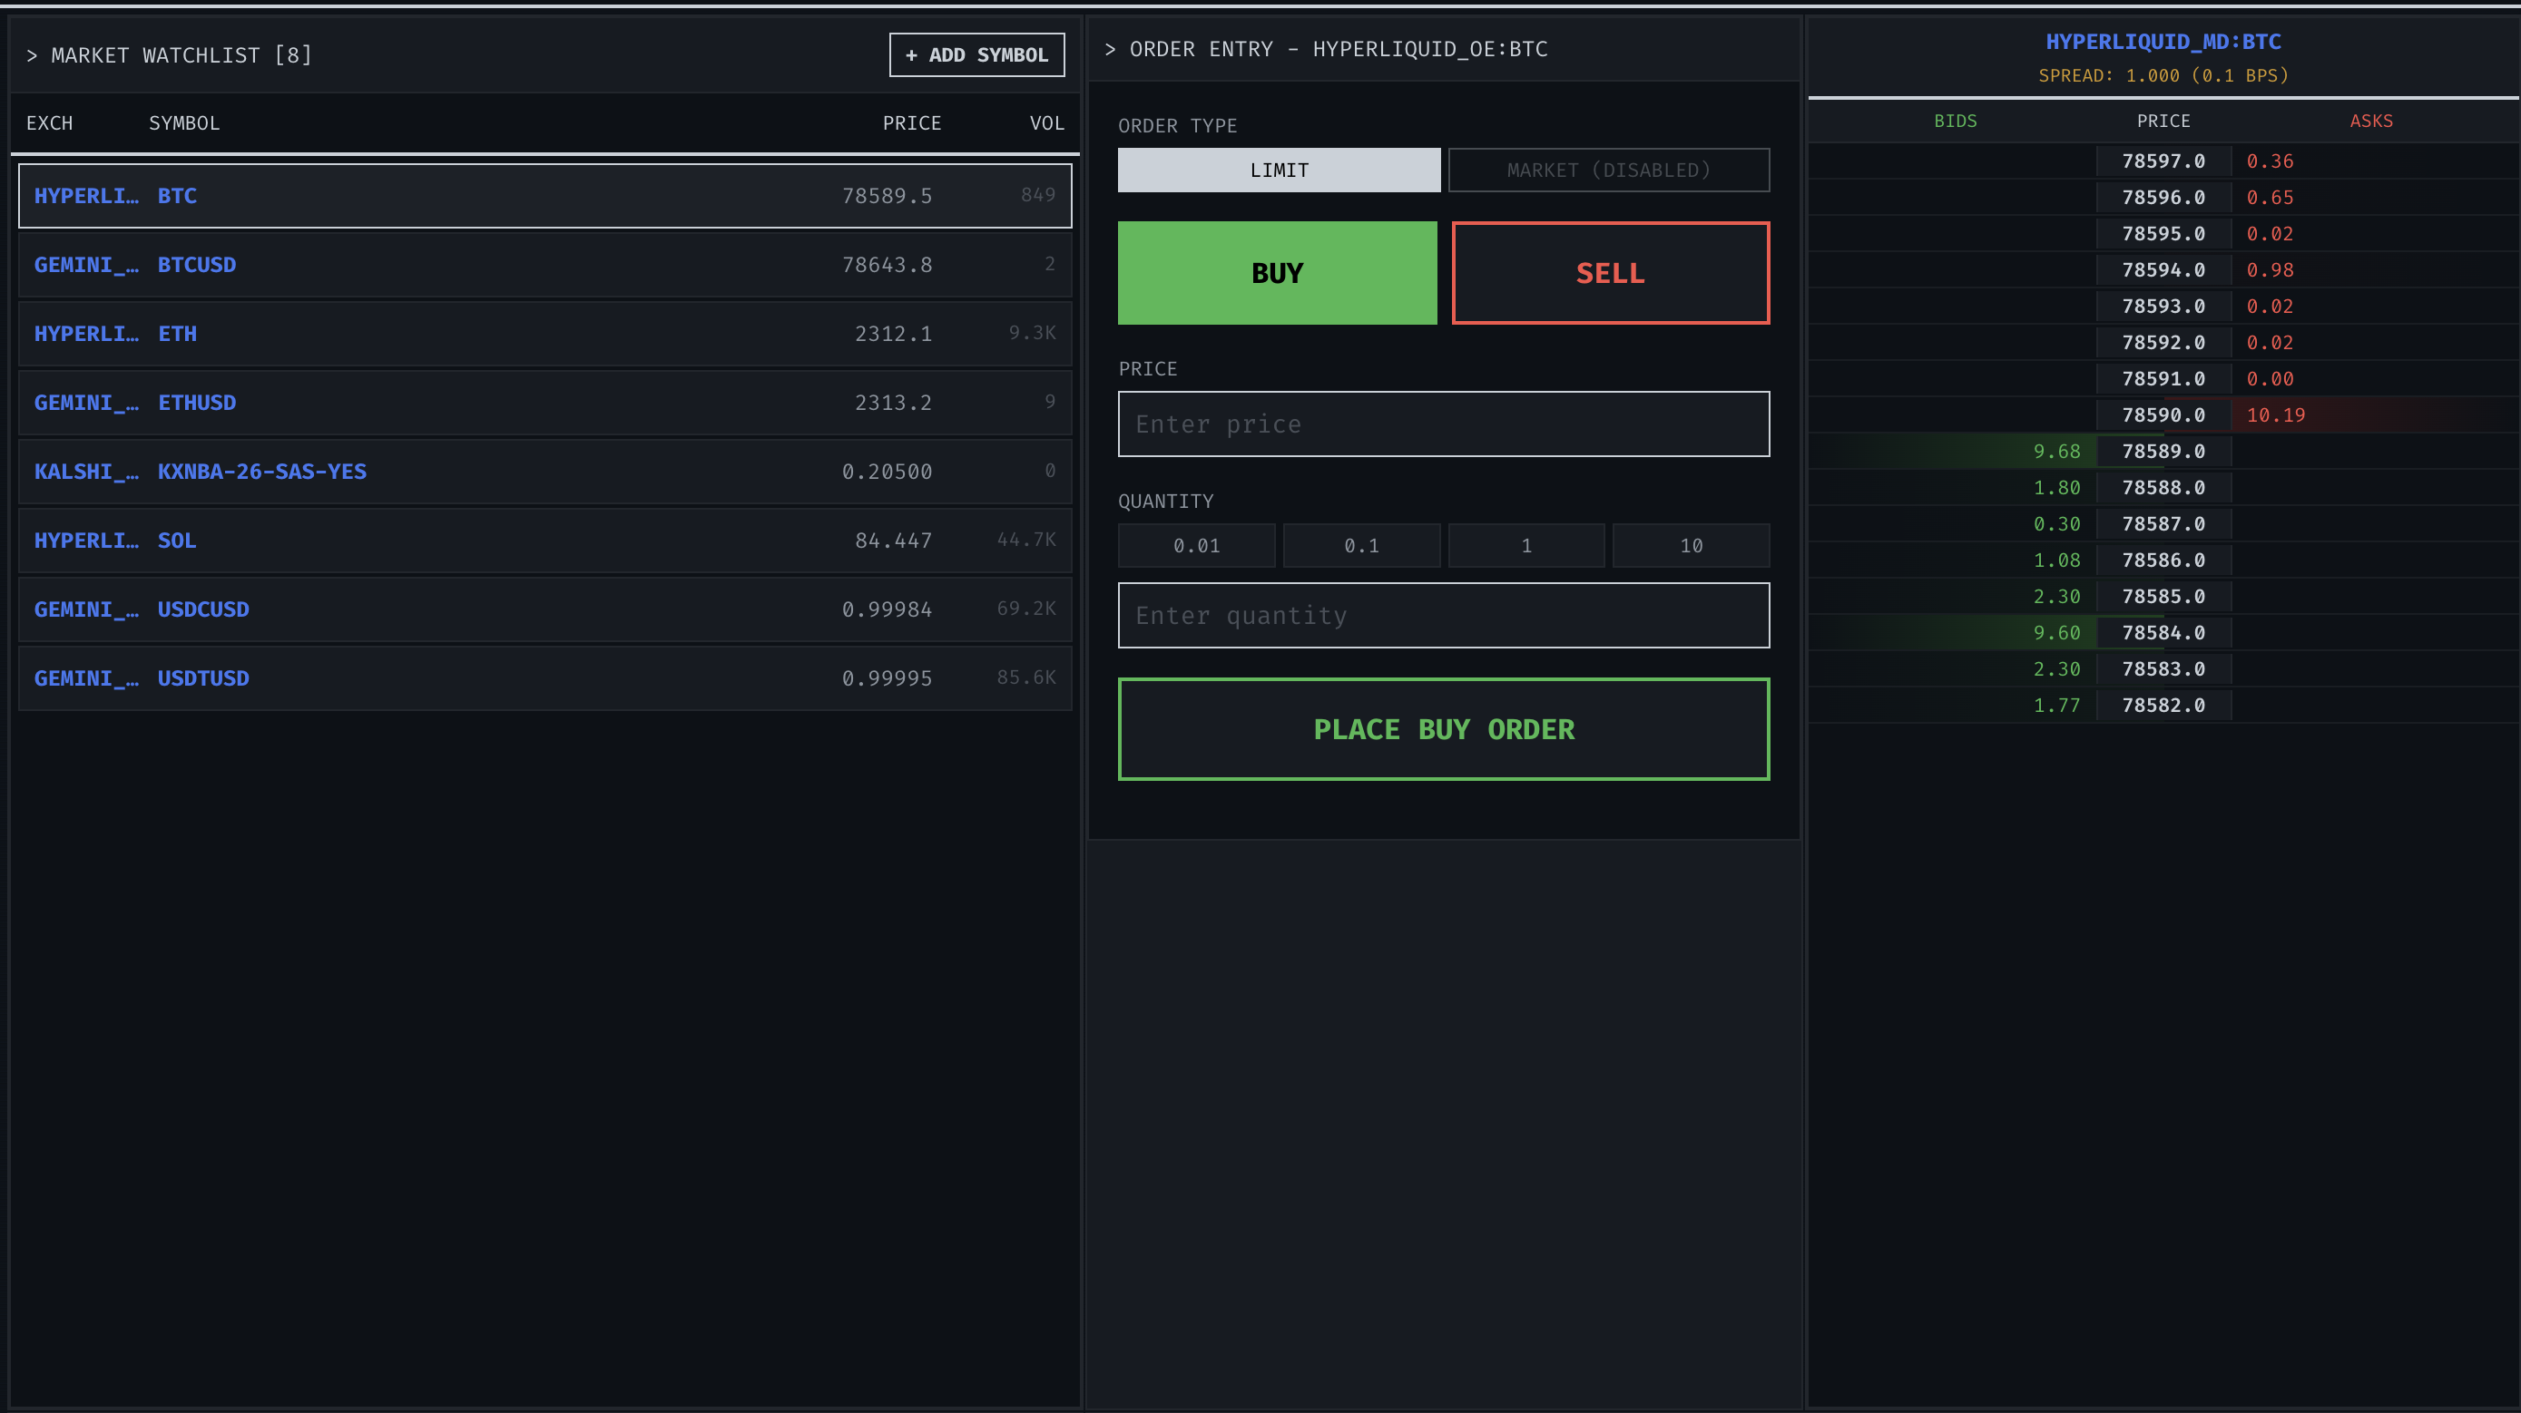This screenshot has width=2521, height=1413.
Task: Select the HYPERLI… SOL watchlist row
Action: [545, 541]
